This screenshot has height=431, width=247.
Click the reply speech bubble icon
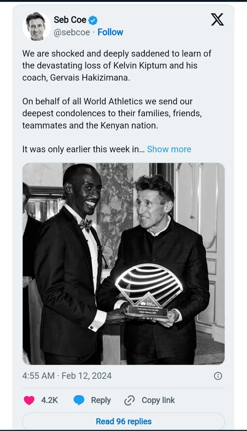[x=79, y=400]
